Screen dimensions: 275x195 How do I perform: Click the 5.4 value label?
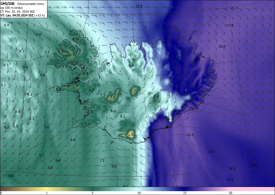point(58,161)
